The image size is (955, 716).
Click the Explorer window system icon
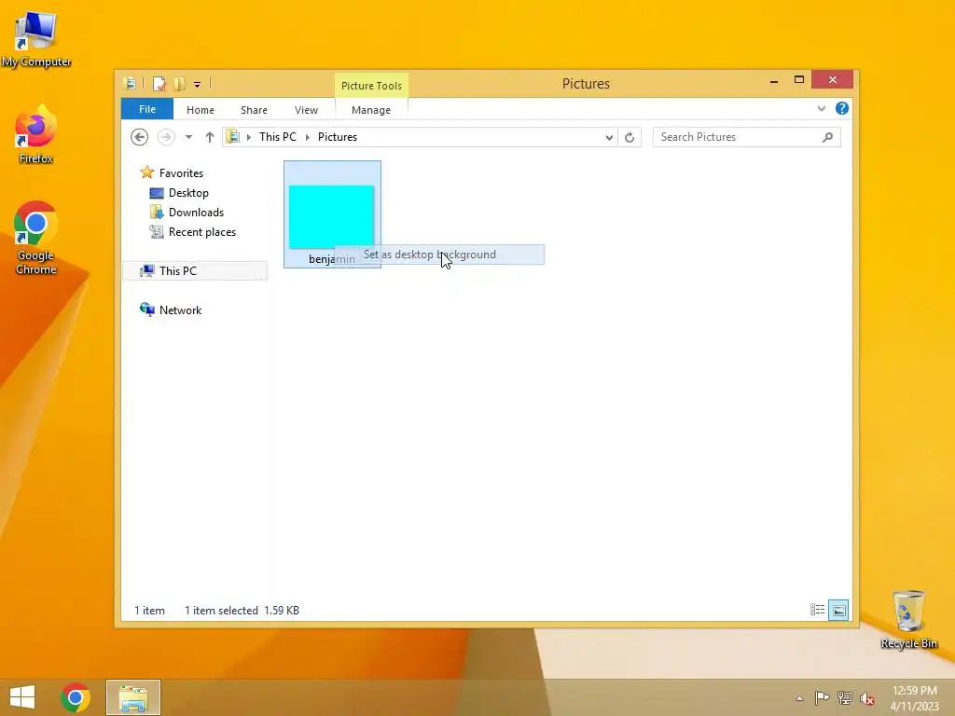tap(130, 84)
